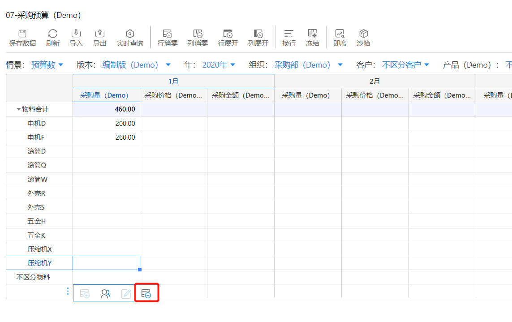The image size is (512, 322).
Task: Click the highlighted row-zero icon in bottom bar
Action: 146,294
